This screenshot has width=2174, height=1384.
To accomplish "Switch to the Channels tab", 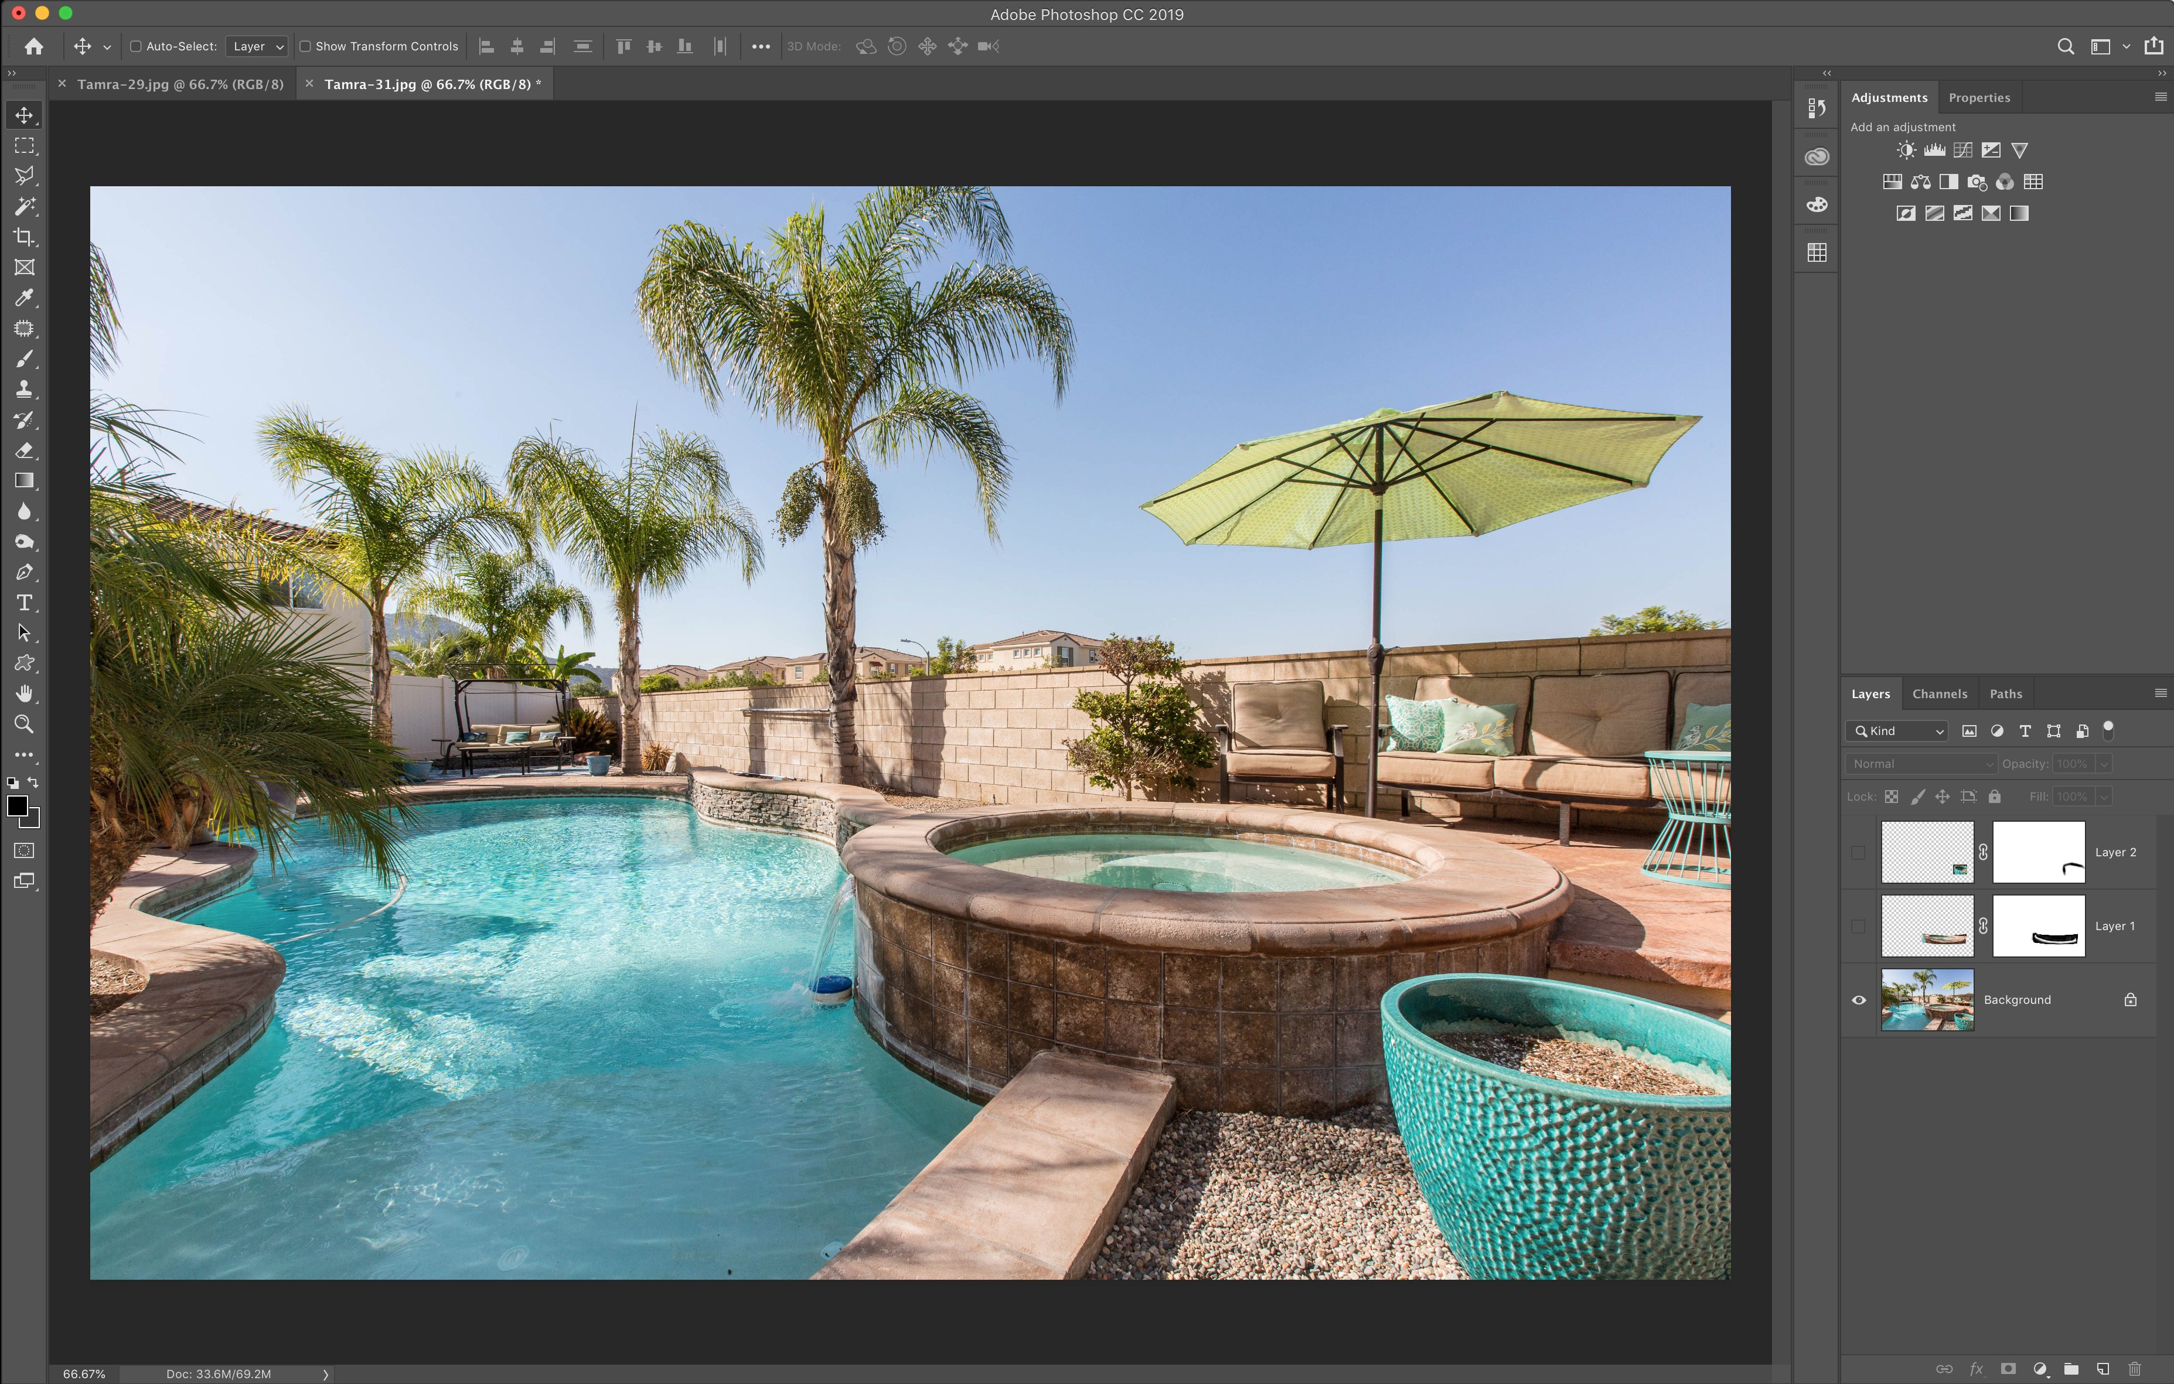I will [1938, 694].
